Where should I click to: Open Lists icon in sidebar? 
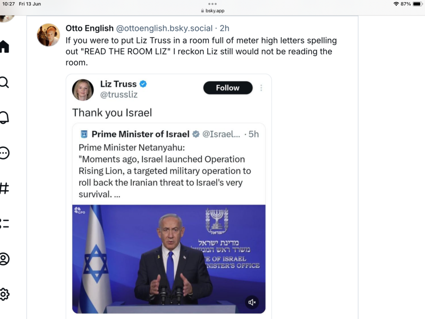click(4, 223)
